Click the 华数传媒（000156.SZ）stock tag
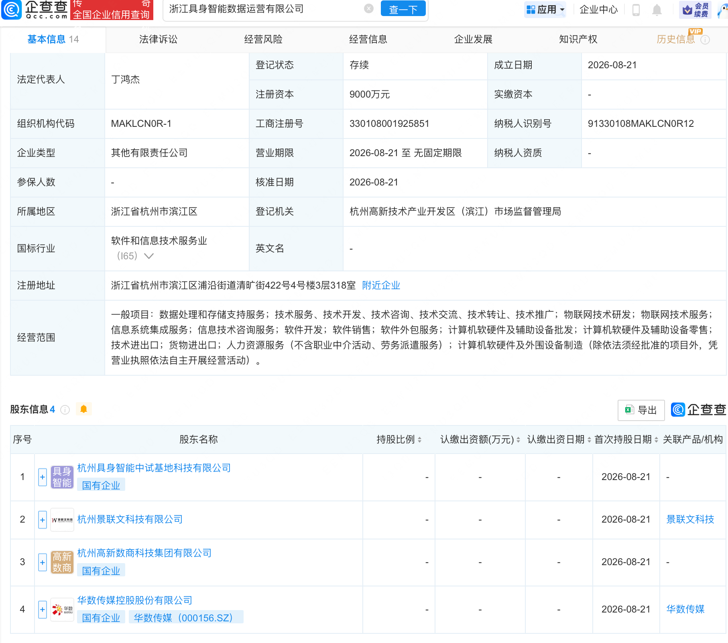This screenshot has height=643, width=728. click(x=186, y=618)
